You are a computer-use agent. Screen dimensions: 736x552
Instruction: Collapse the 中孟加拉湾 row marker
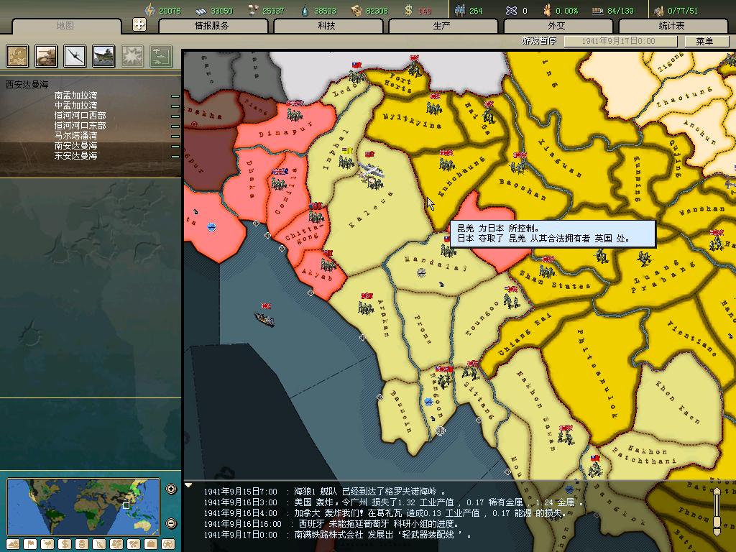[175, 106]
